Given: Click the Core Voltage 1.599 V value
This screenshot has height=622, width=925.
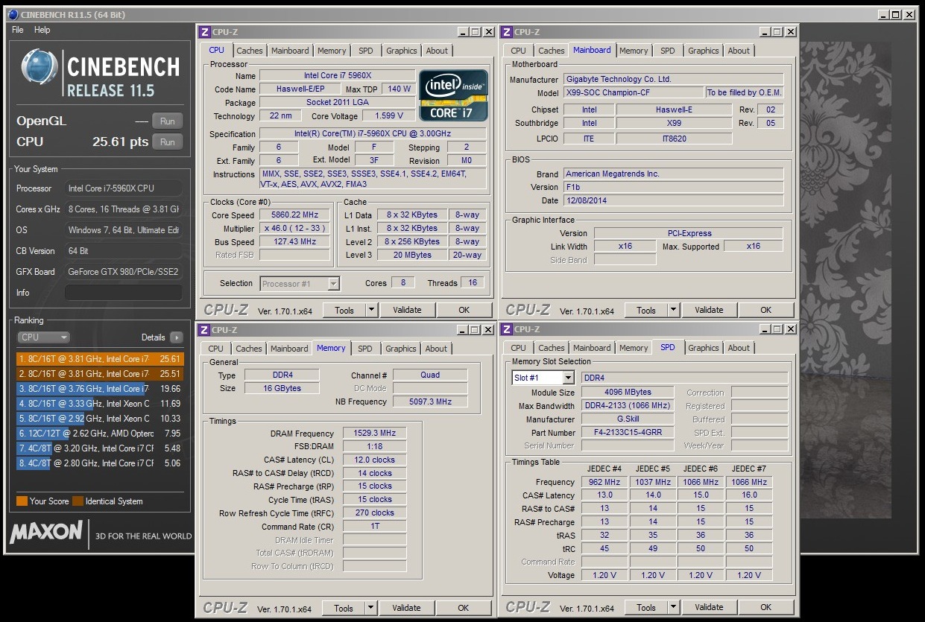Looking at the screenshot, I should pos(389,116).
